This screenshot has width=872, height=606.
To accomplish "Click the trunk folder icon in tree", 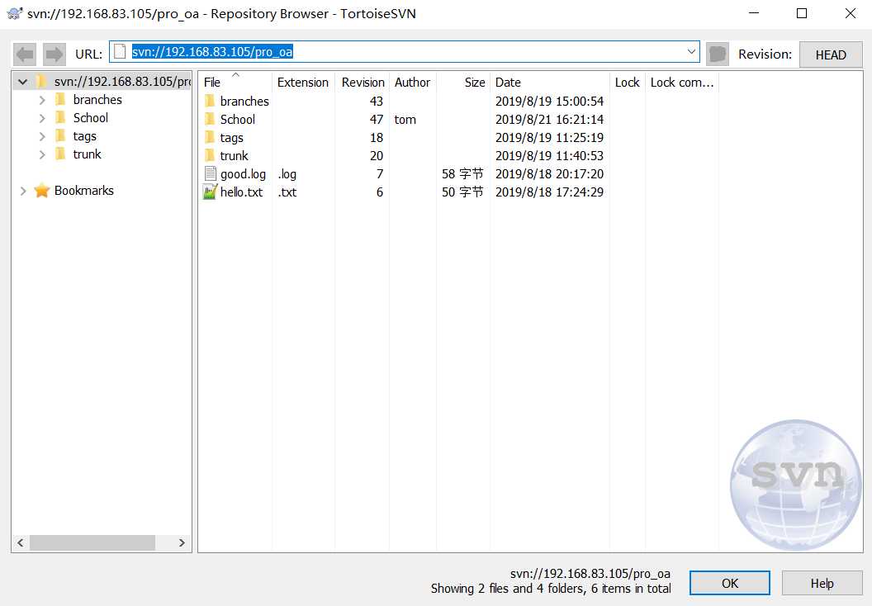I will pos(60,154).
